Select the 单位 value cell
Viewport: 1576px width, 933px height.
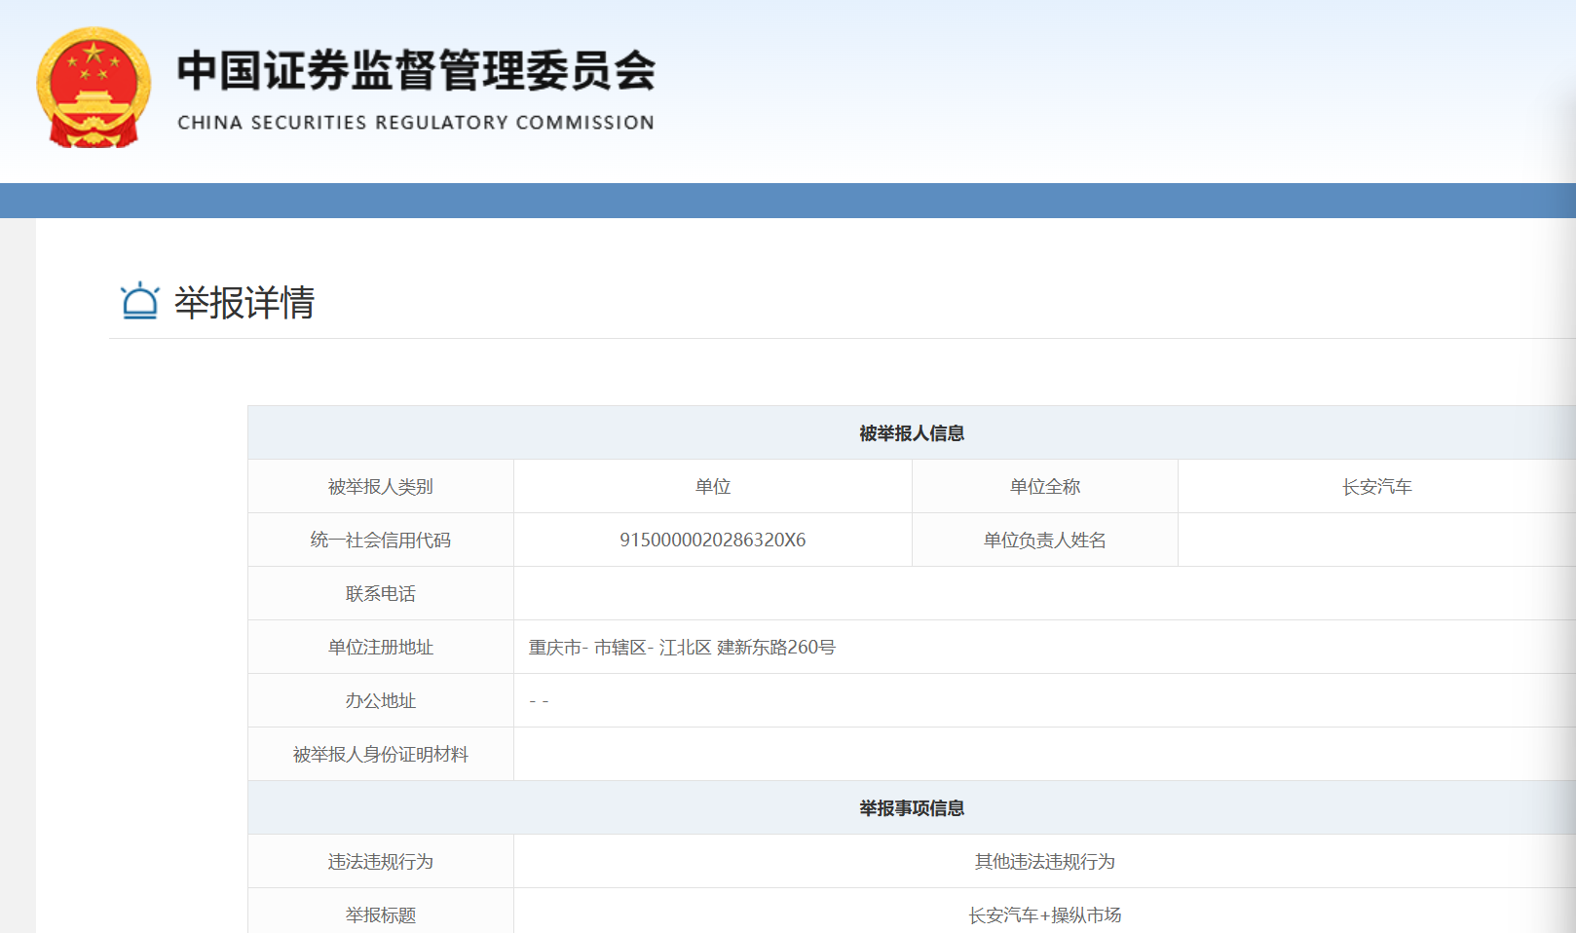[713, 486]
